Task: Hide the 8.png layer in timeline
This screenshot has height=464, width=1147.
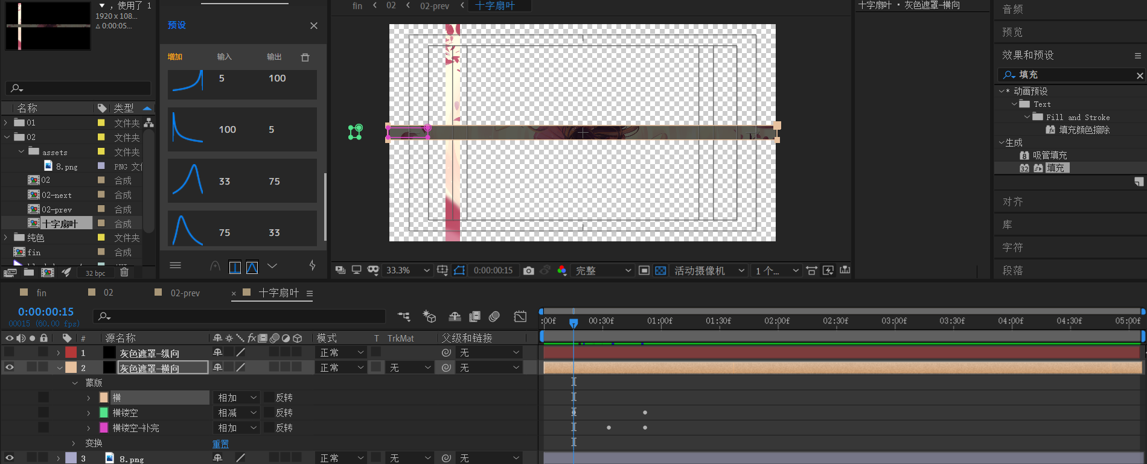Action: 10,458
